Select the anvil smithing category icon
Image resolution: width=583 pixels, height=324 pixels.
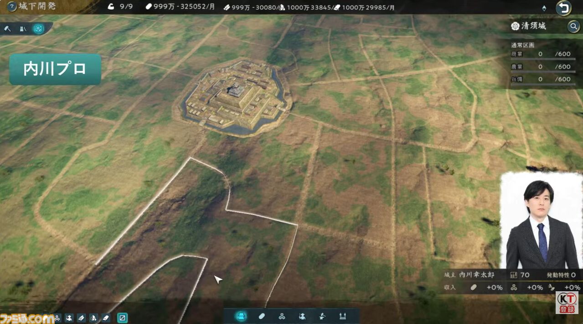pos(322,316)
